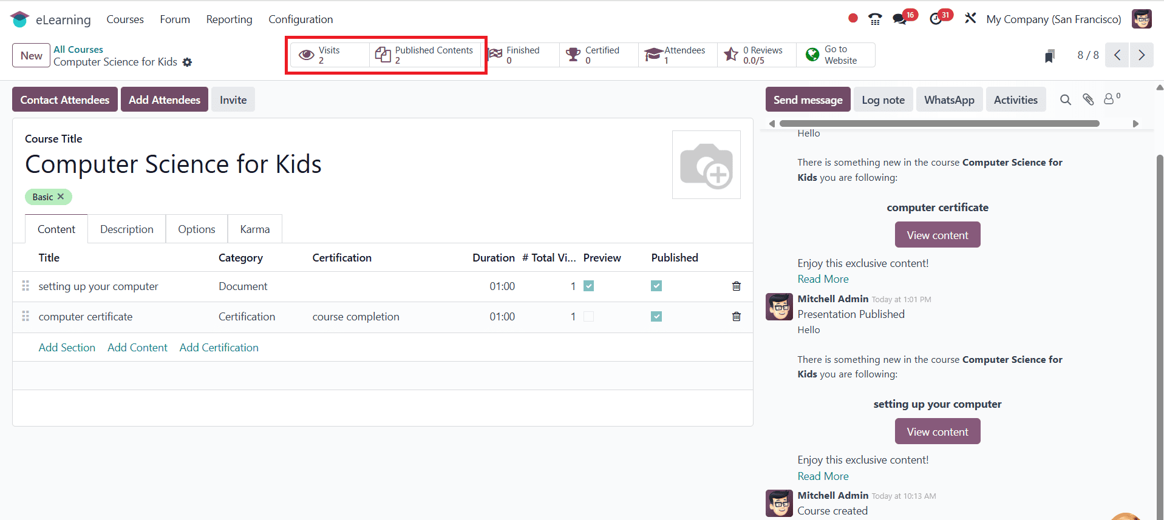The width and height of the screenshot is (1164, 520).
Task: Click the Log note button
Action: click(x=883, y=100)
